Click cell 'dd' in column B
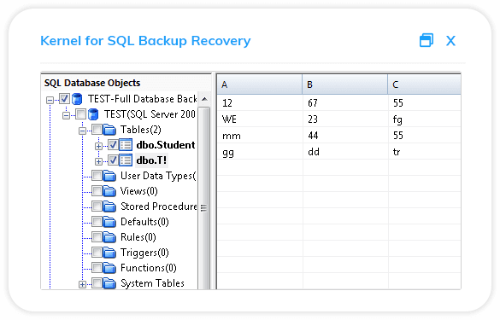 click(345, 152)
